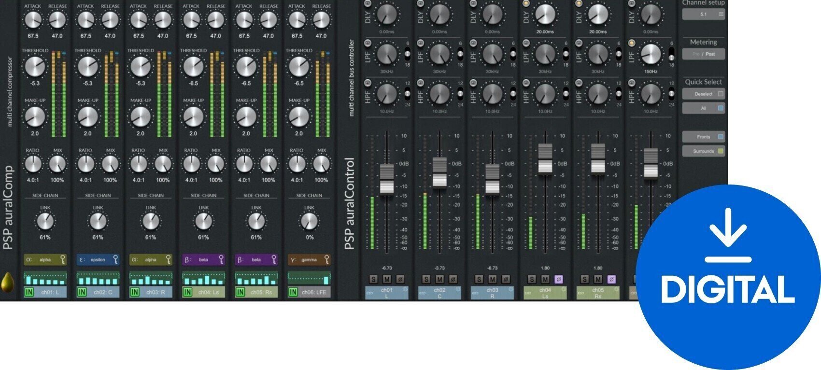Mute channel ch05 with the M button

pos(598,279)
